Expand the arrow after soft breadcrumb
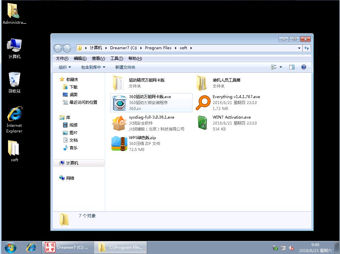Screen dimensions: 340x254 click(x=191, y=48)
